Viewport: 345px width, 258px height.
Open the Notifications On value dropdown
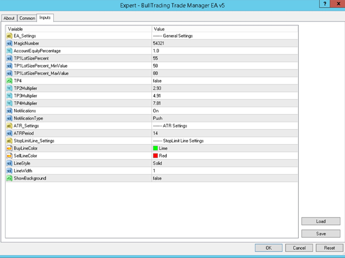225,111
